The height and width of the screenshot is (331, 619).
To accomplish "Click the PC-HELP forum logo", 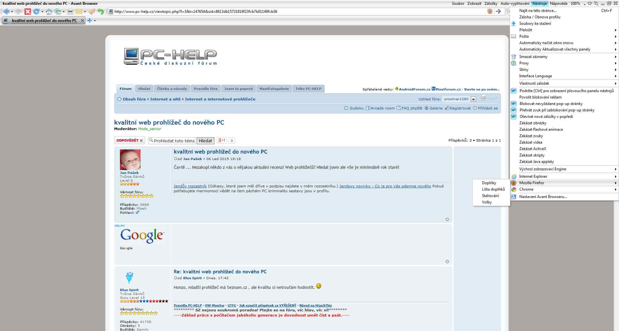I will (171, 57).
